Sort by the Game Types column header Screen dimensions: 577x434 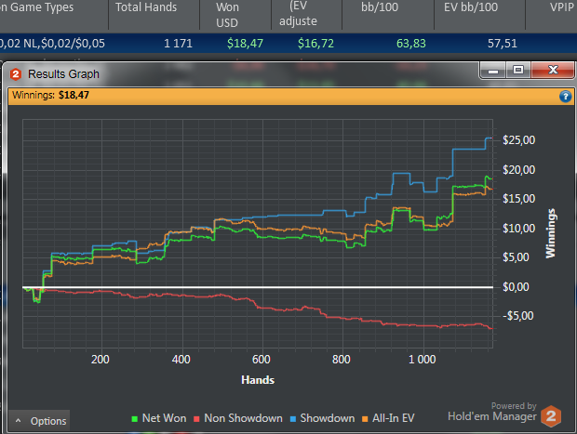tap(54, 15)
